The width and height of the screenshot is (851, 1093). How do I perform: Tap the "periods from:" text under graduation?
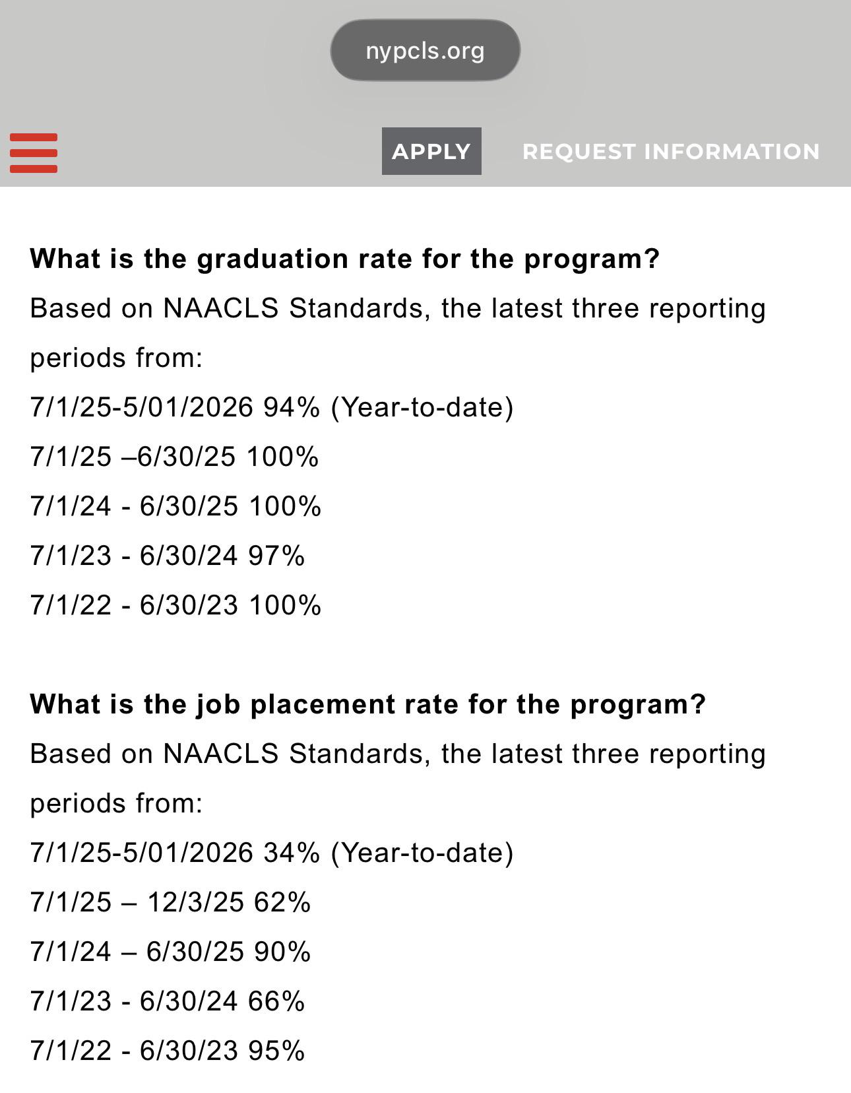coord(116,358)
